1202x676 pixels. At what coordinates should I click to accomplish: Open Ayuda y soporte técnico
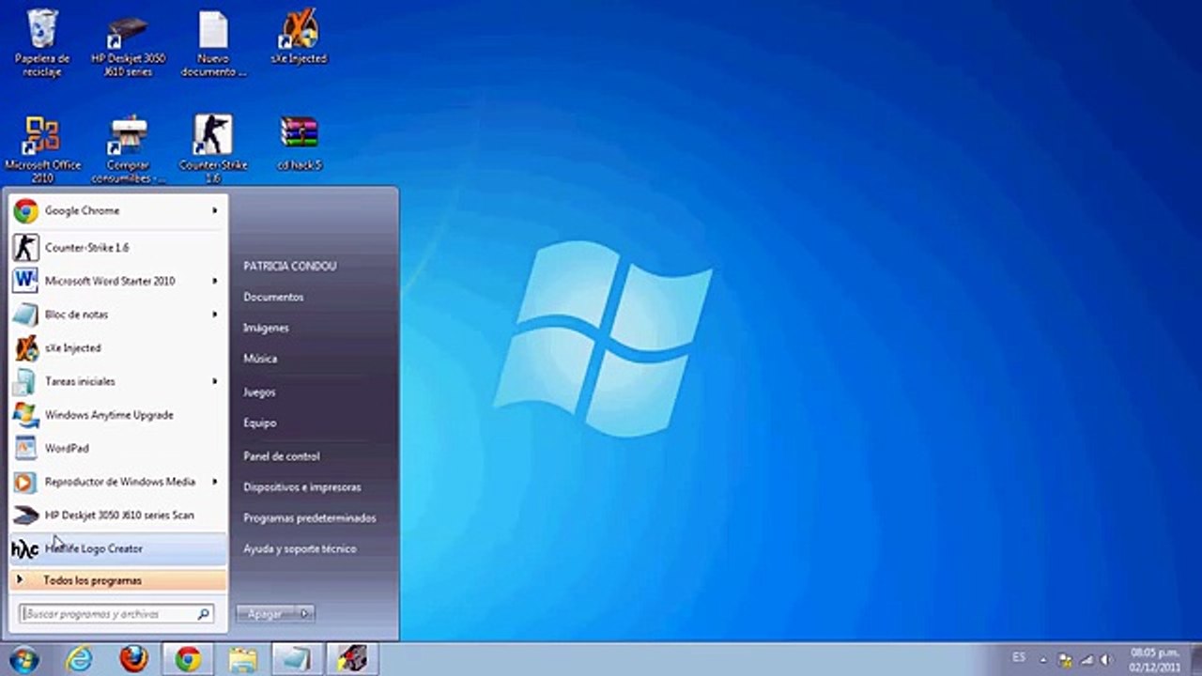(x=300, y=549)
